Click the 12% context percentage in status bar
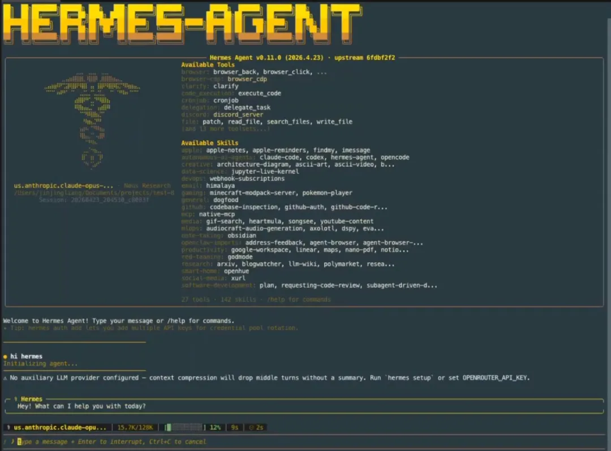 point(215,427)
